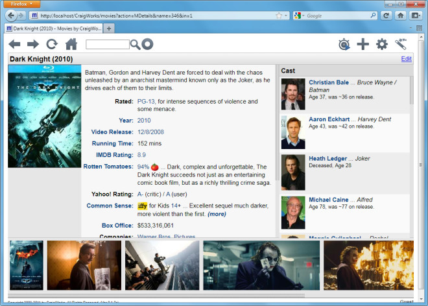This screenshot has height=306, width=428.
Task: Open the clock timer icon
Action: [344, 44]
